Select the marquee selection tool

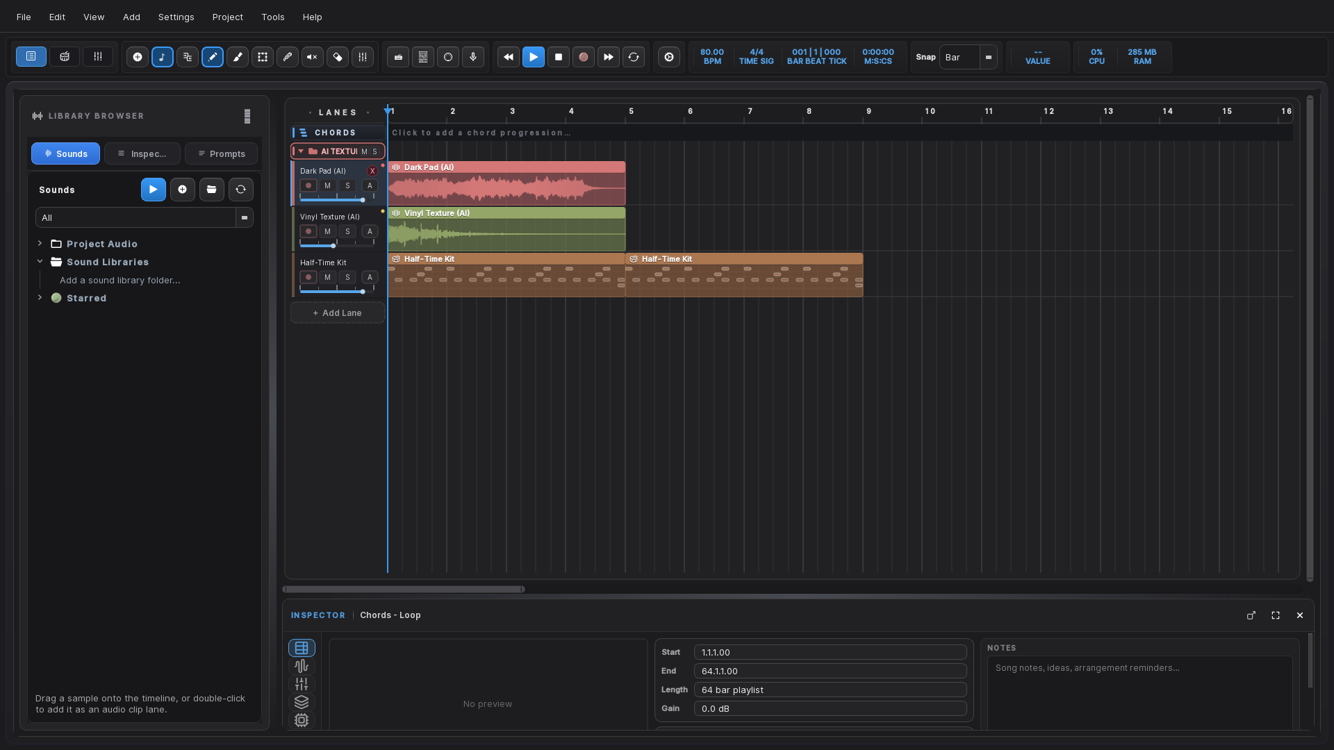pyautogui.click(x=263, y=57)
